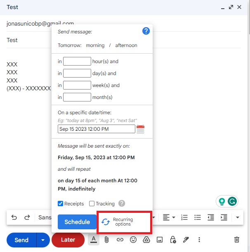Click the gray Tracking help icon
This screenshot has height=252, width=250.
point(122,203)
